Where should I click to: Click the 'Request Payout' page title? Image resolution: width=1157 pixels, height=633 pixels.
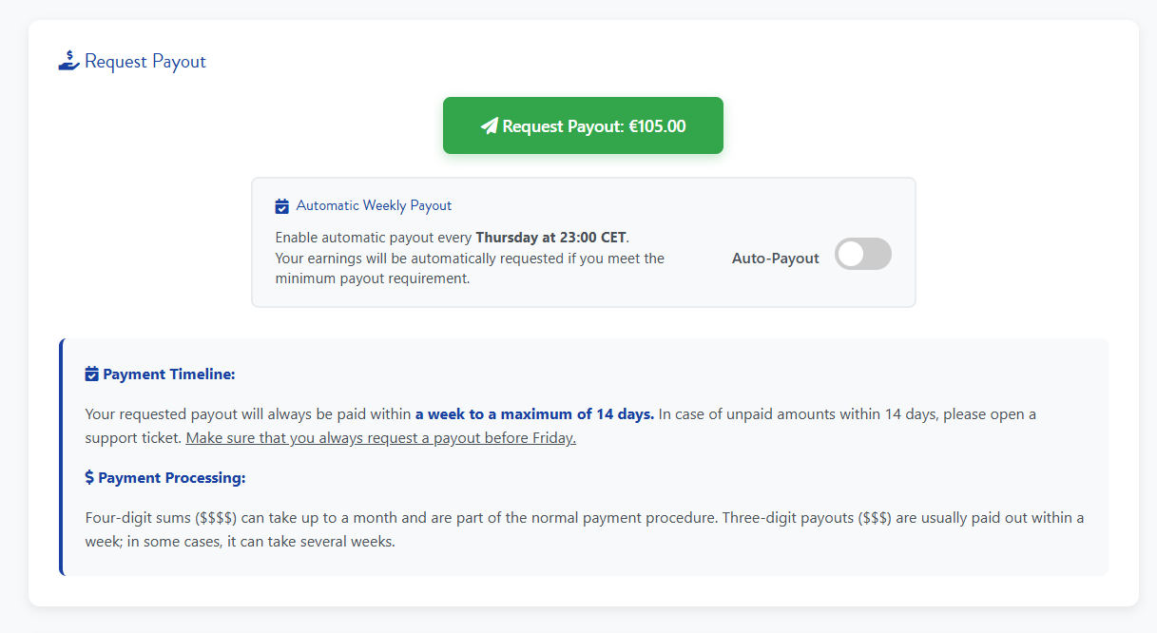tap(145, 61)
